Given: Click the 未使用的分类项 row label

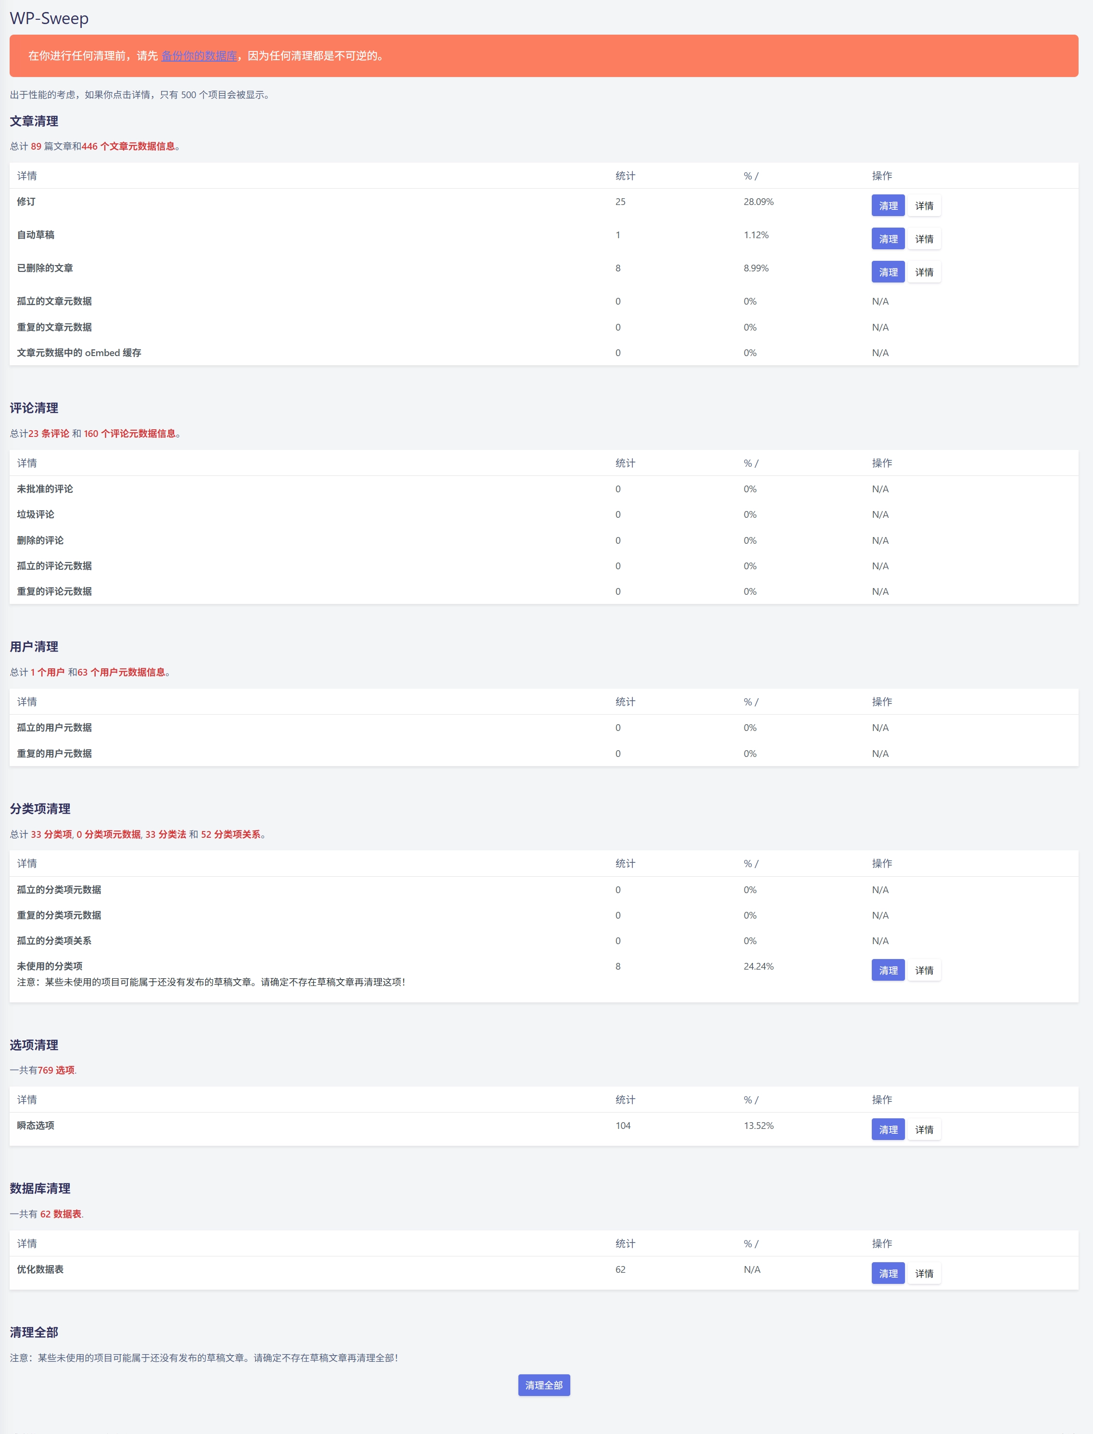Looking at the screenshot, I should click(x=50, y=966).
